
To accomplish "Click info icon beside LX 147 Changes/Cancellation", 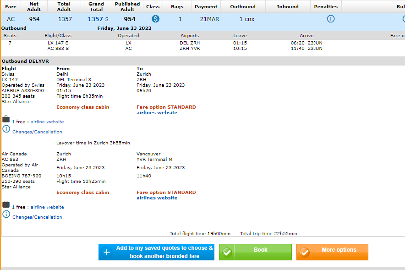I will coord(6,129).
